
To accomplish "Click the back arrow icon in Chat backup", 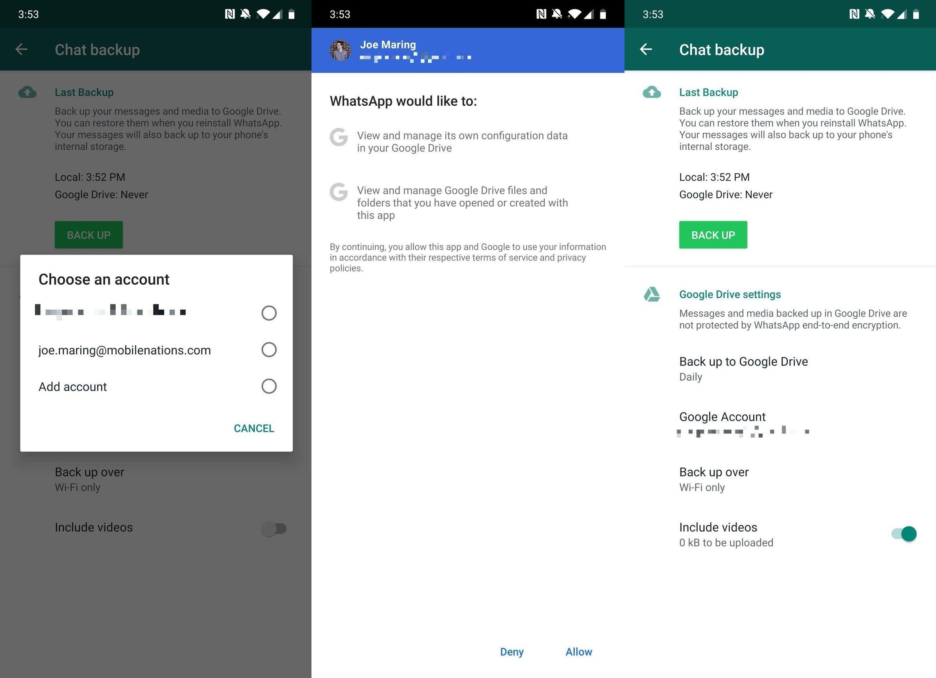I will point(647,49).
